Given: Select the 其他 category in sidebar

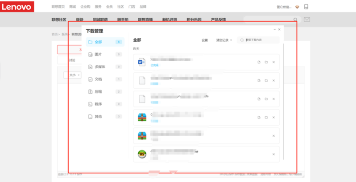Looking at the screenshot, I should (98, 116).
